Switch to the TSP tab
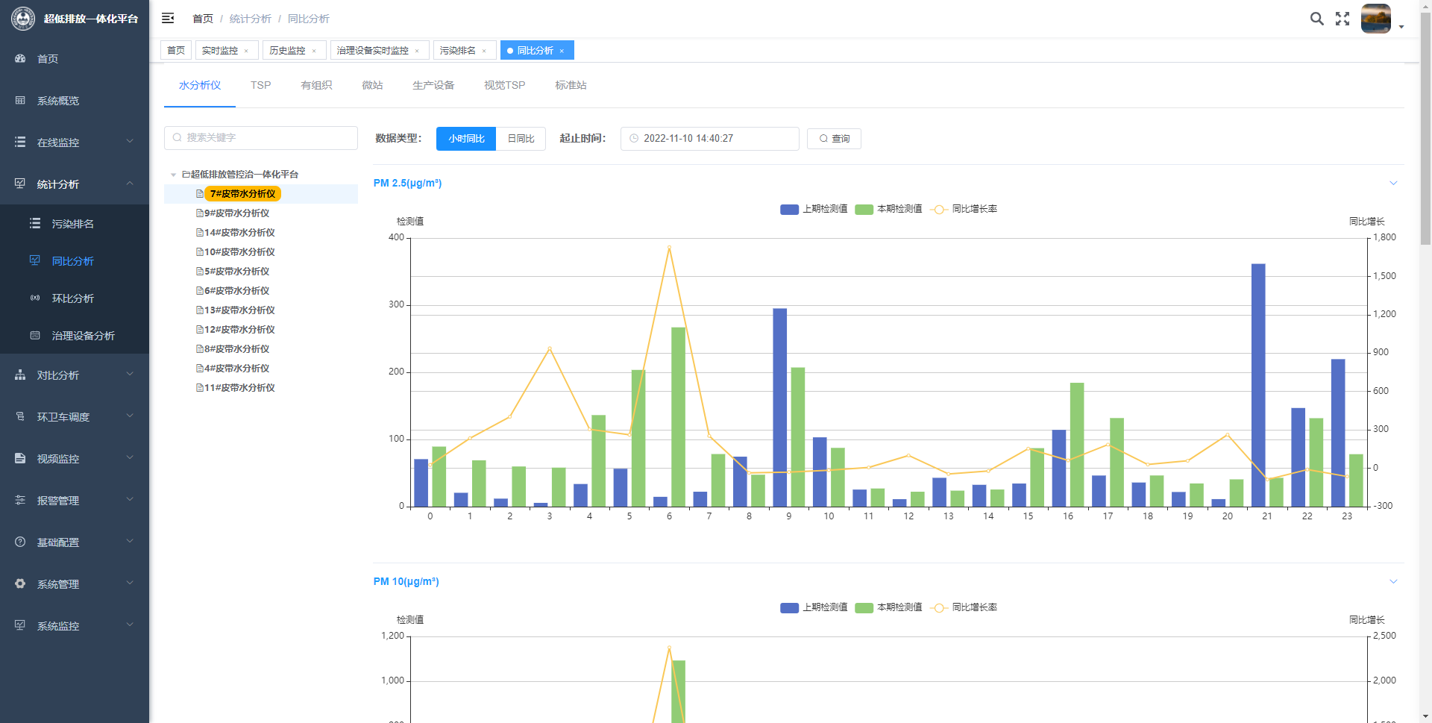This screenshot has height=723, width=1432. coord(260,85)
